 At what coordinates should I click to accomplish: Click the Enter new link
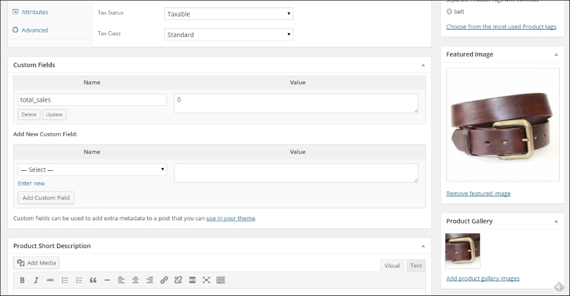(31, 183)
